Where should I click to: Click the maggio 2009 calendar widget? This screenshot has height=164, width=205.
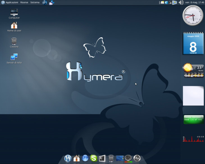pos(193,43)
